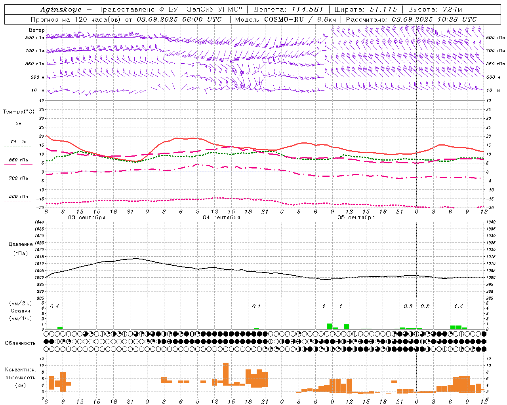
Task: Click the Aginskoye station title
Action: [61, 9]
